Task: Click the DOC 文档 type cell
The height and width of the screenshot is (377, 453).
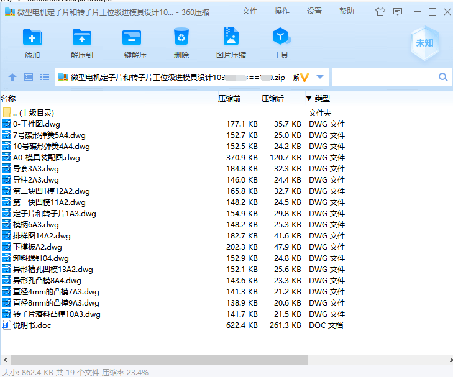Action: (326, 325)
